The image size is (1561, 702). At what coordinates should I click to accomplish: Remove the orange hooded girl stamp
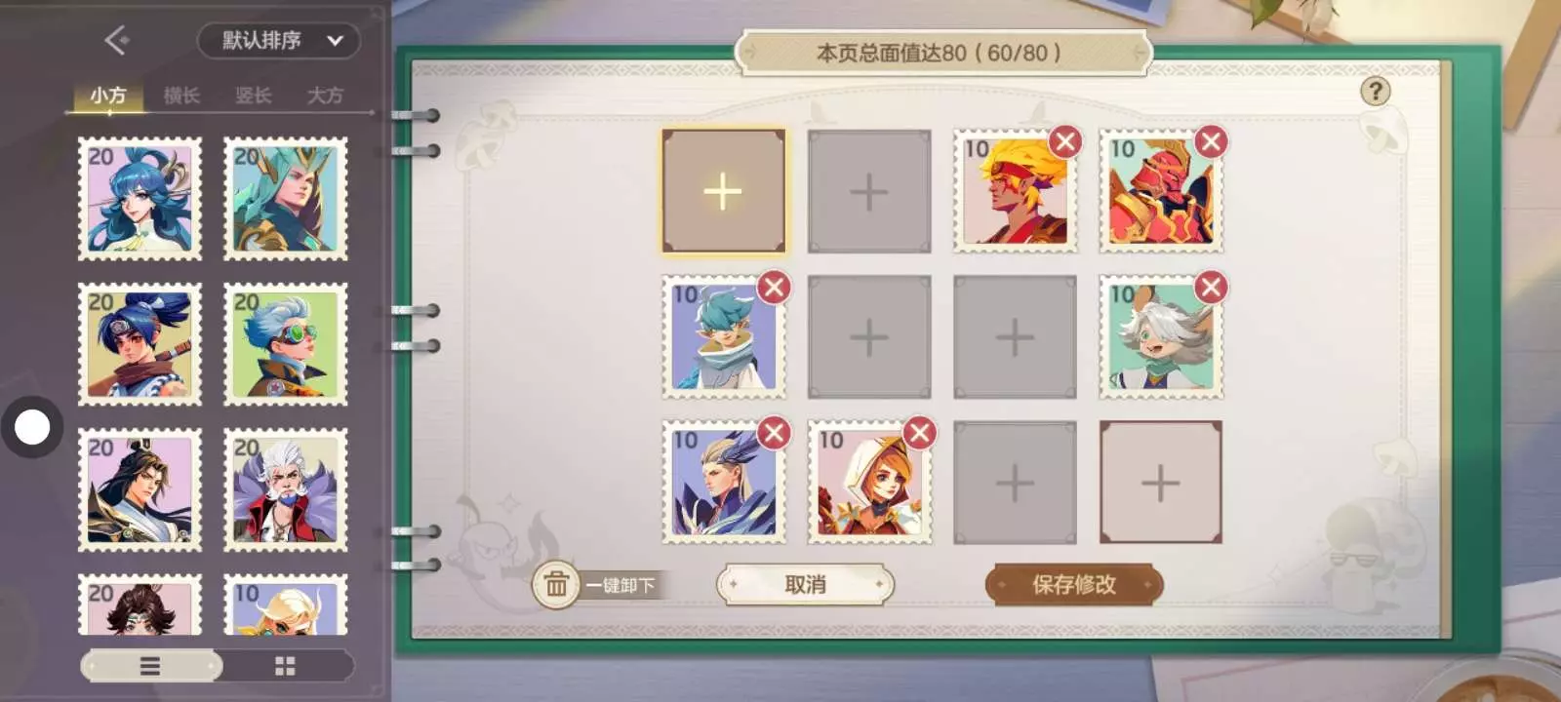pos(919,433)
